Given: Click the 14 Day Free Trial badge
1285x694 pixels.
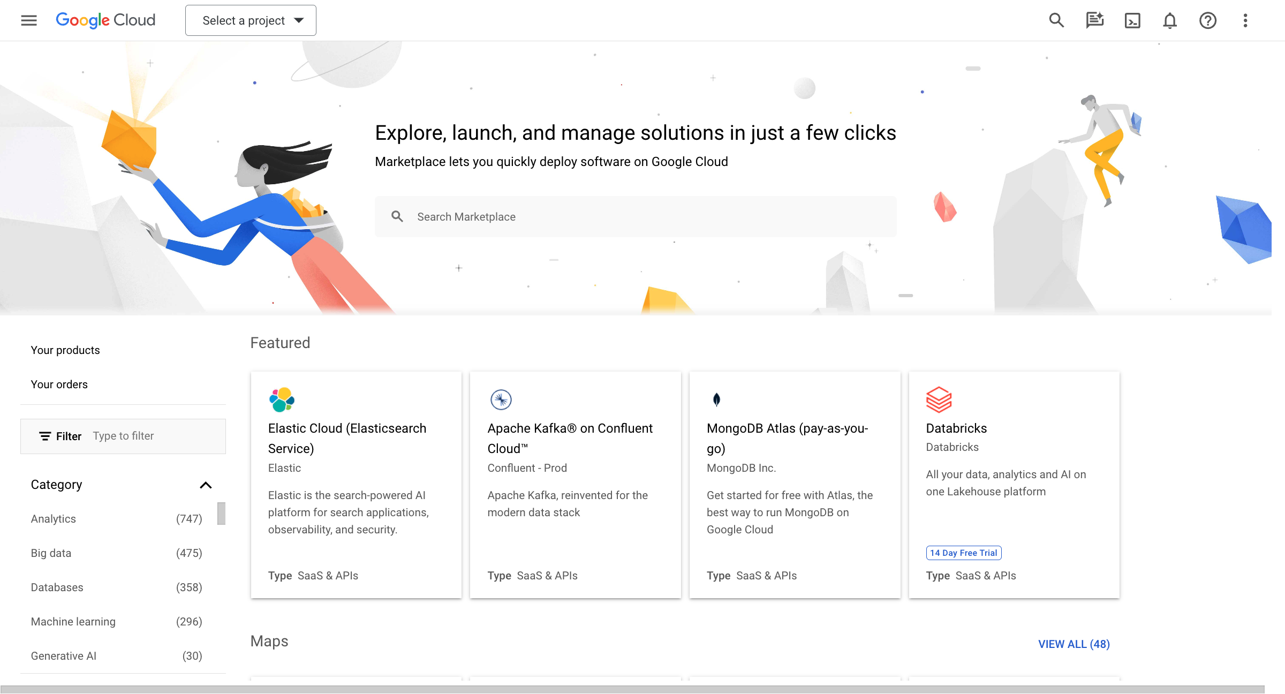Looking at the screenshot, I should click(963, 553).
